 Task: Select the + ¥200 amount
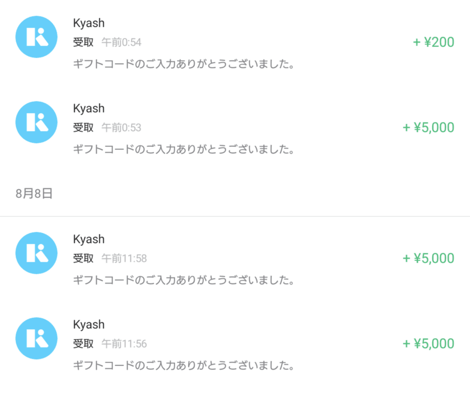433,42
